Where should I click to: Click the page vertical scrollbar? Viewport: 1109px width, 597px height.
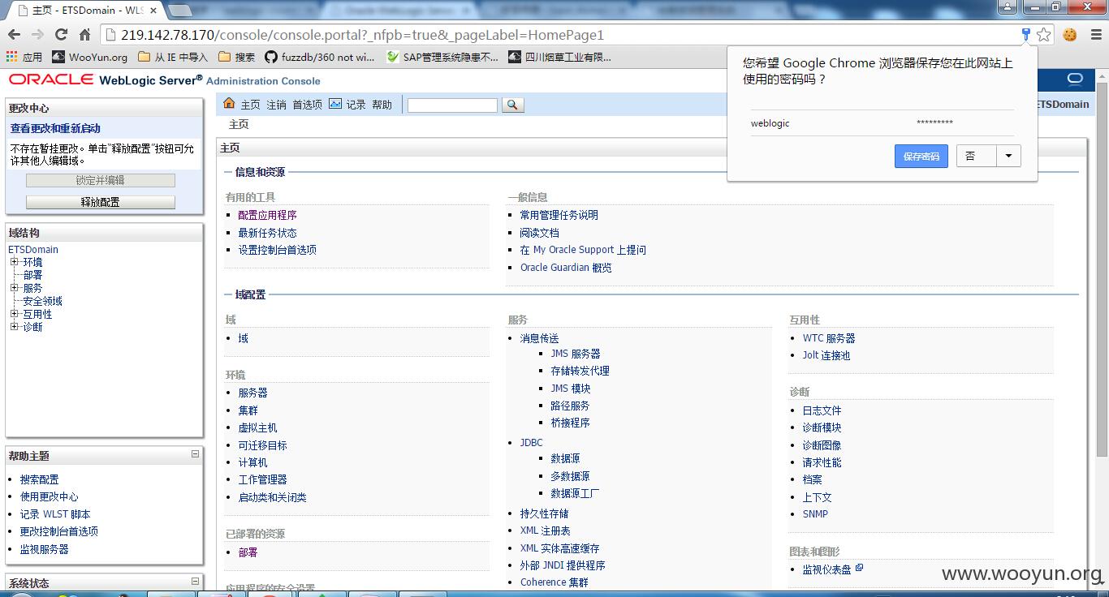coord(1102,268)
